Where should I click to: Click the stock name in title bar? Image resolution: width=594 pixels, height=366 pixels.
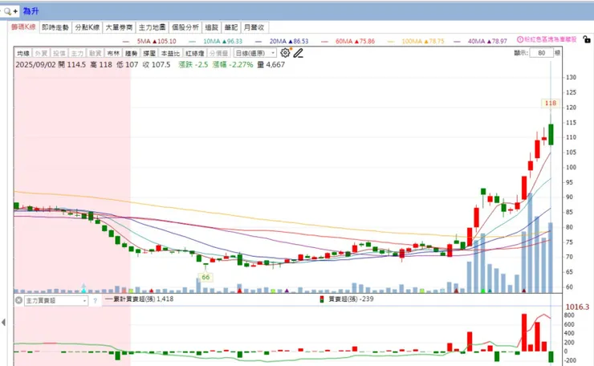pyautogui.click(x=31, y=11)
